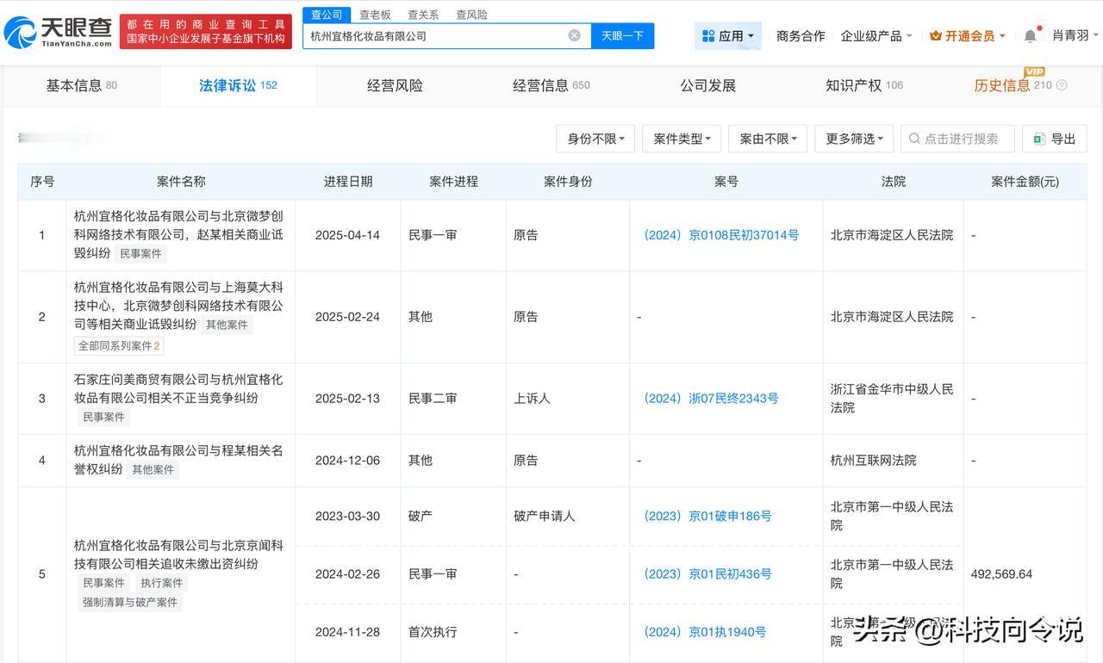Viewport: 1103px width, 663px height.
Task: Open case number (2023)京01民初436号
Action: coord(707,574)
